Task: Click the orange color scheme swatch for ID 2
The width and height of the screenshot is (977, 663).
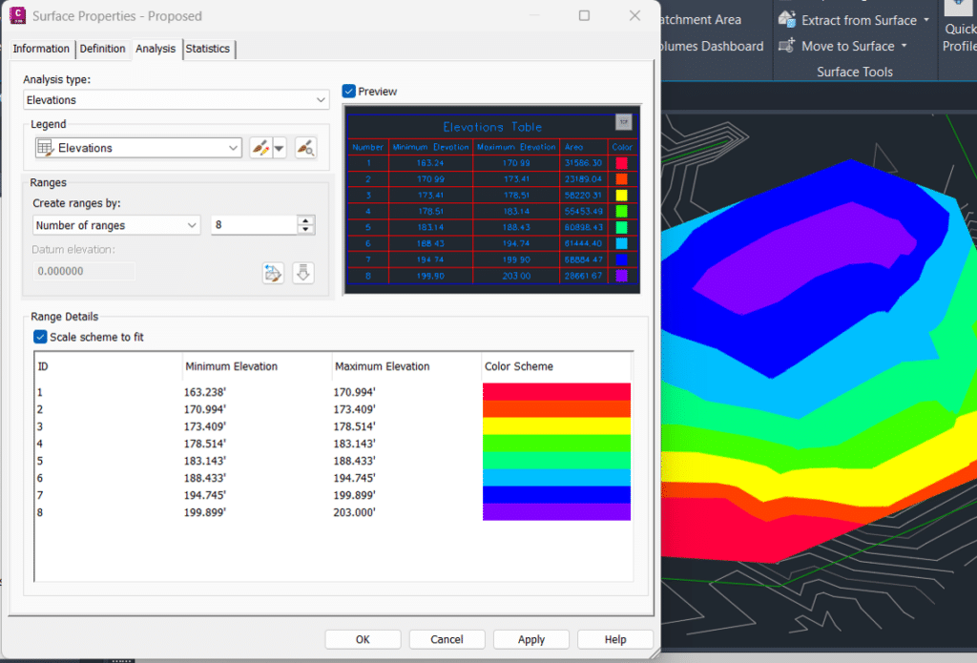Action: click(556, 409)
